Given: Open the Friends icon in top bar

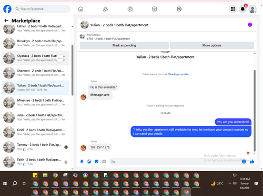Looking at the screenshot, I should click(105, 9).
